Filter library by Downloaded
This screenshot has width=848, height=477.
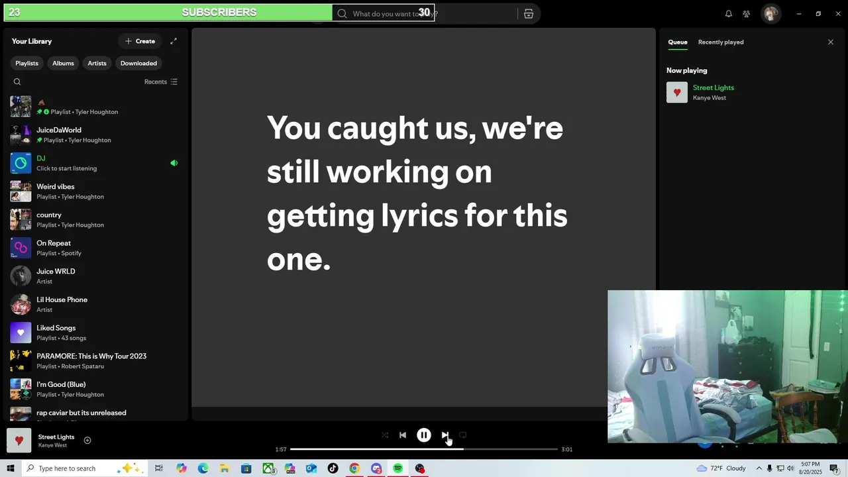point(138,63)
